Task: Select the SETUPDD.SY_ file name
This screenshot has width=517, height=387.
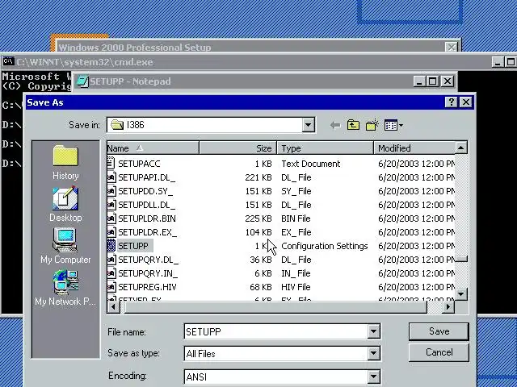Action: [x=145, y=191]
